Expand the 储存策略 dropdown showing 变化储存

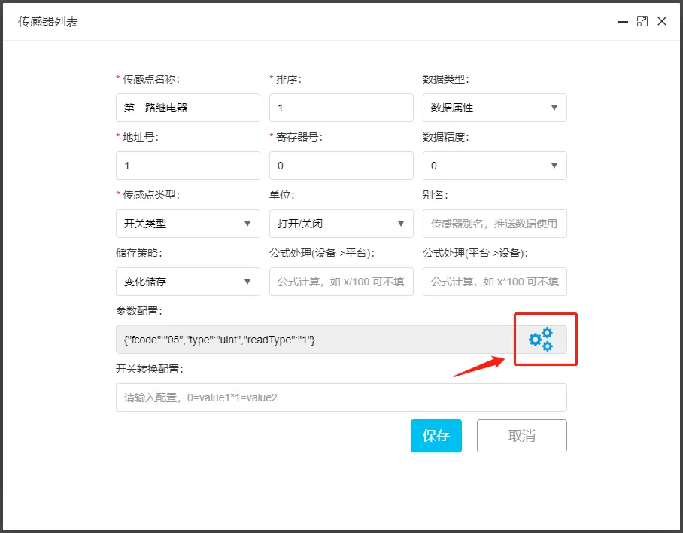[187, 282]
